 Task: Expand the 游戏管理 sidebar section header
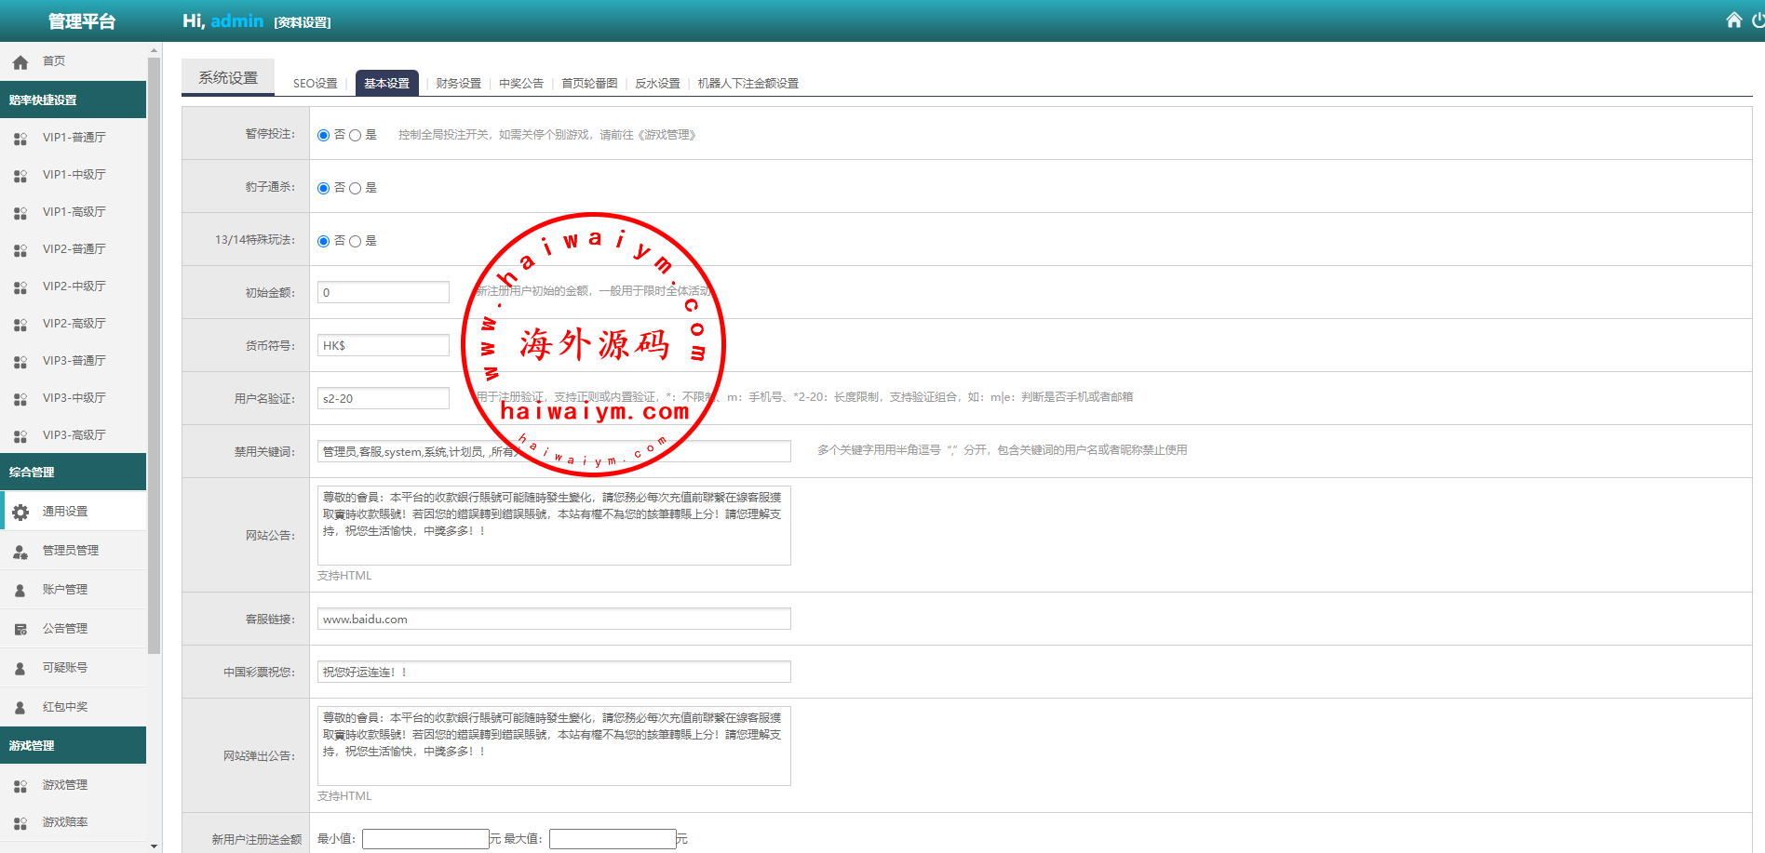tap(73, 745)
